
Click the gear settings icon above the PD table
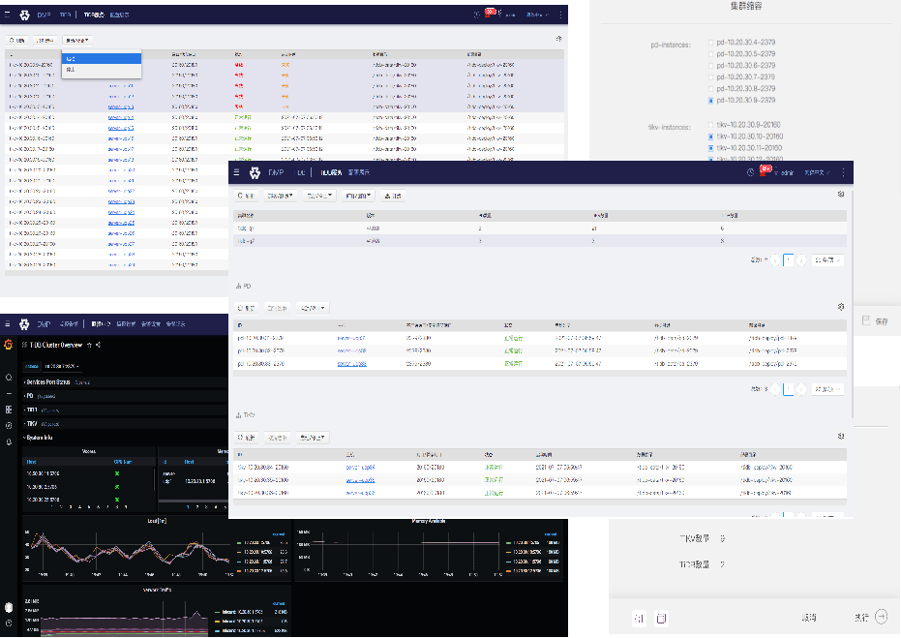point(841,307)
